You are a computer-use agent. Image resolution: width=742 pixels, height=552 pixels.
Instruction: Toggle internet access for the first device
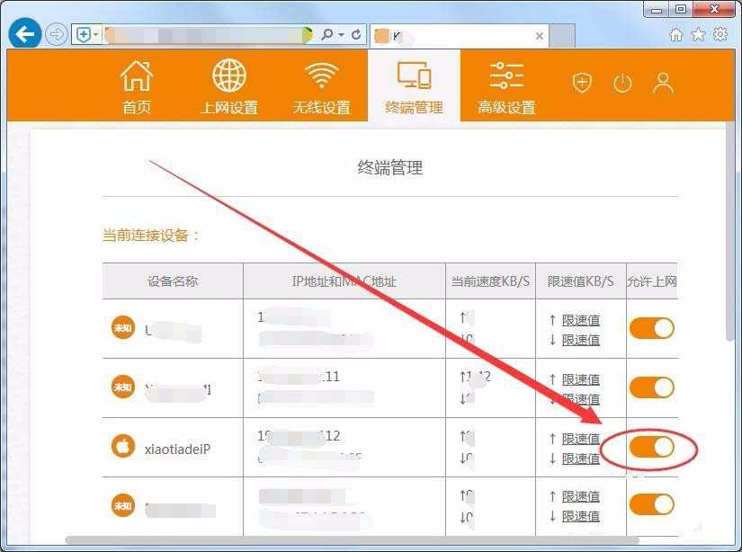[x=651, y=329]
